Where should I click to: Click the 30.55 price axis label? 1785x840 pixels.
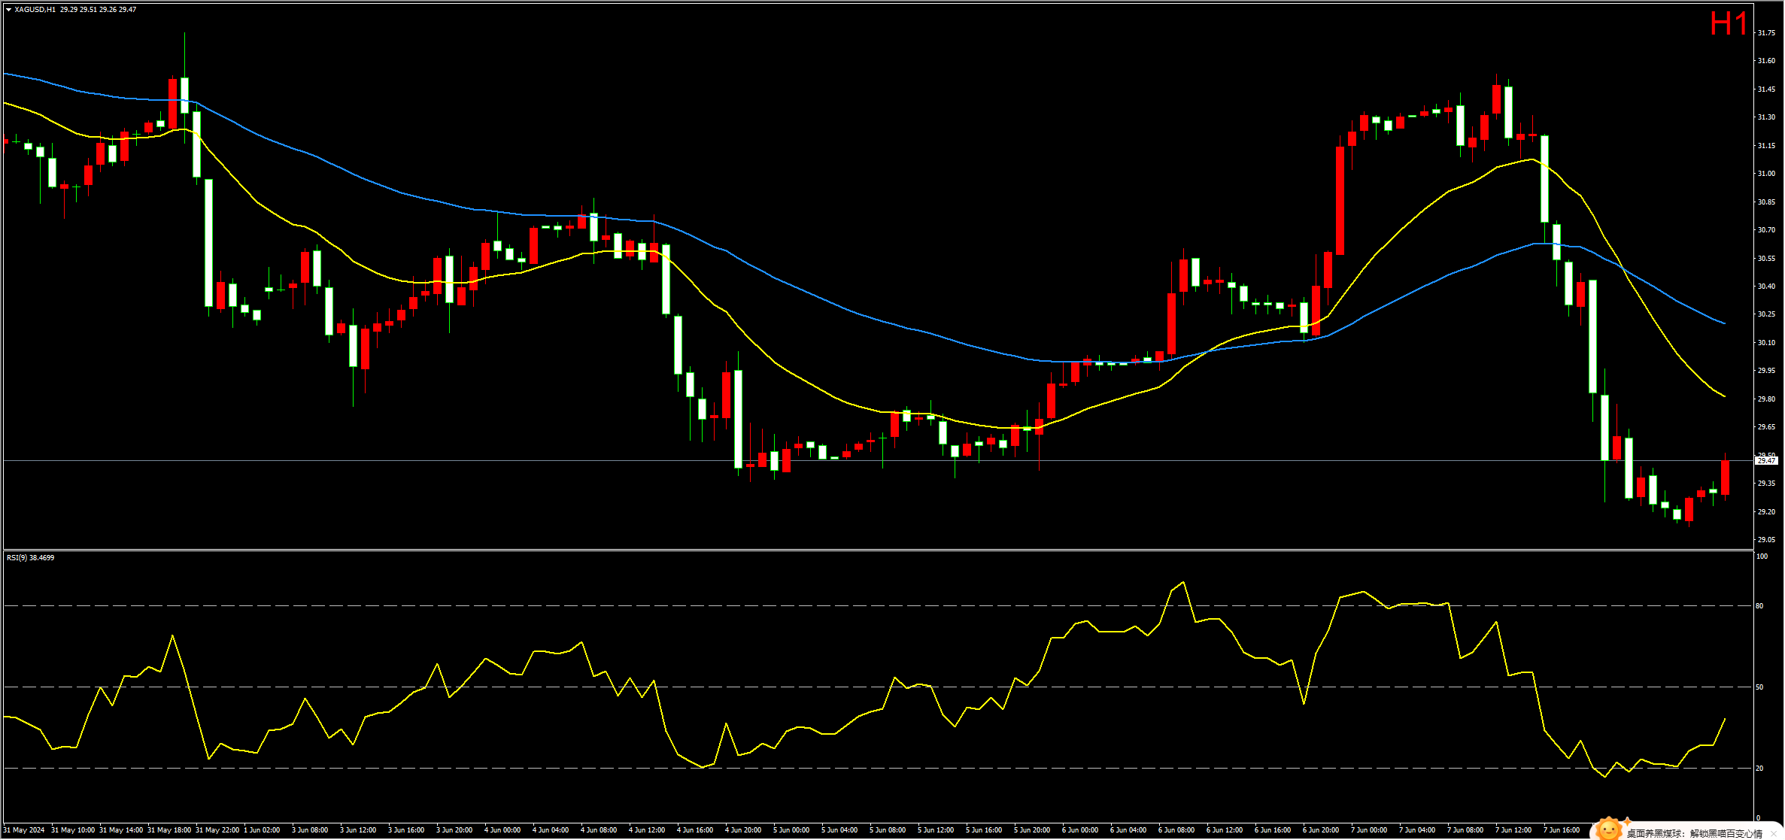(x=1766, y=259)
